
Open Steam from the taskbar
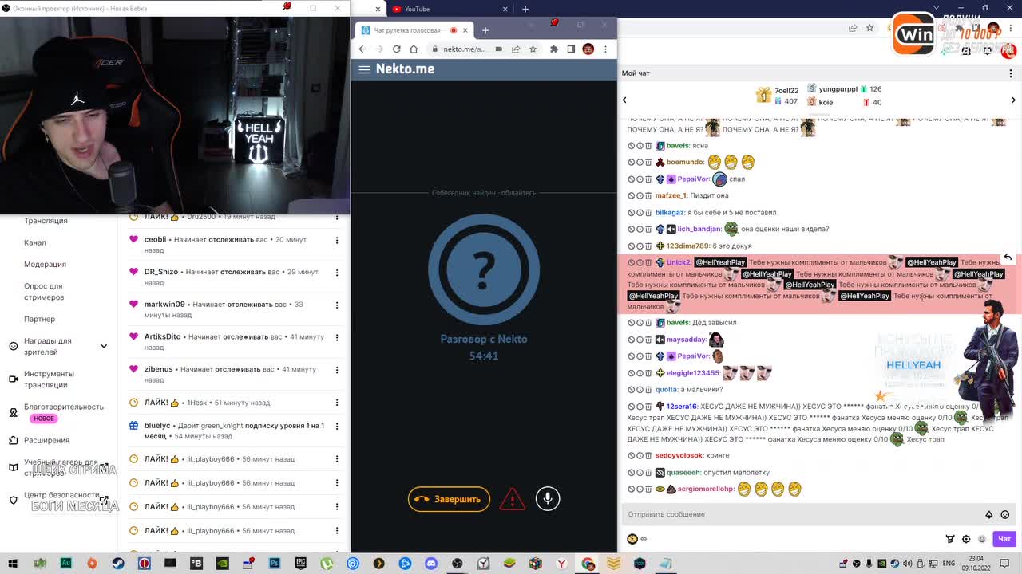(x=118, y=564)
